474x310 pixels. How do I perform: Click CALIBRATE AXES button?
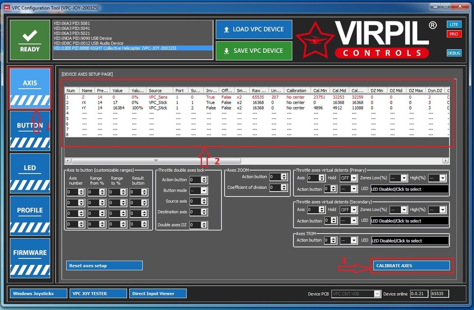coord(411,265)
